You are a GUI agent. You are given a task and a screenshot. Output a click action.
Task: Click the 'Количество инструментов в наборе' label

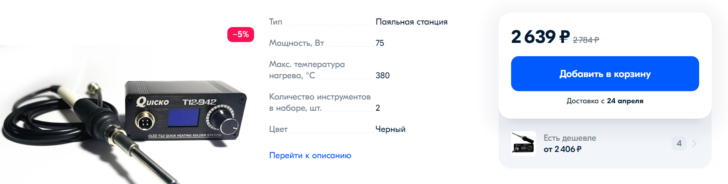[320, 102]
